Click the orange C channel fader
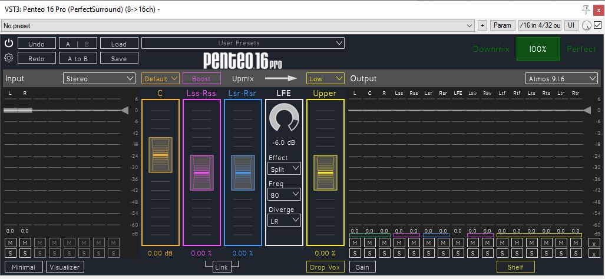 tap(160, 155)
